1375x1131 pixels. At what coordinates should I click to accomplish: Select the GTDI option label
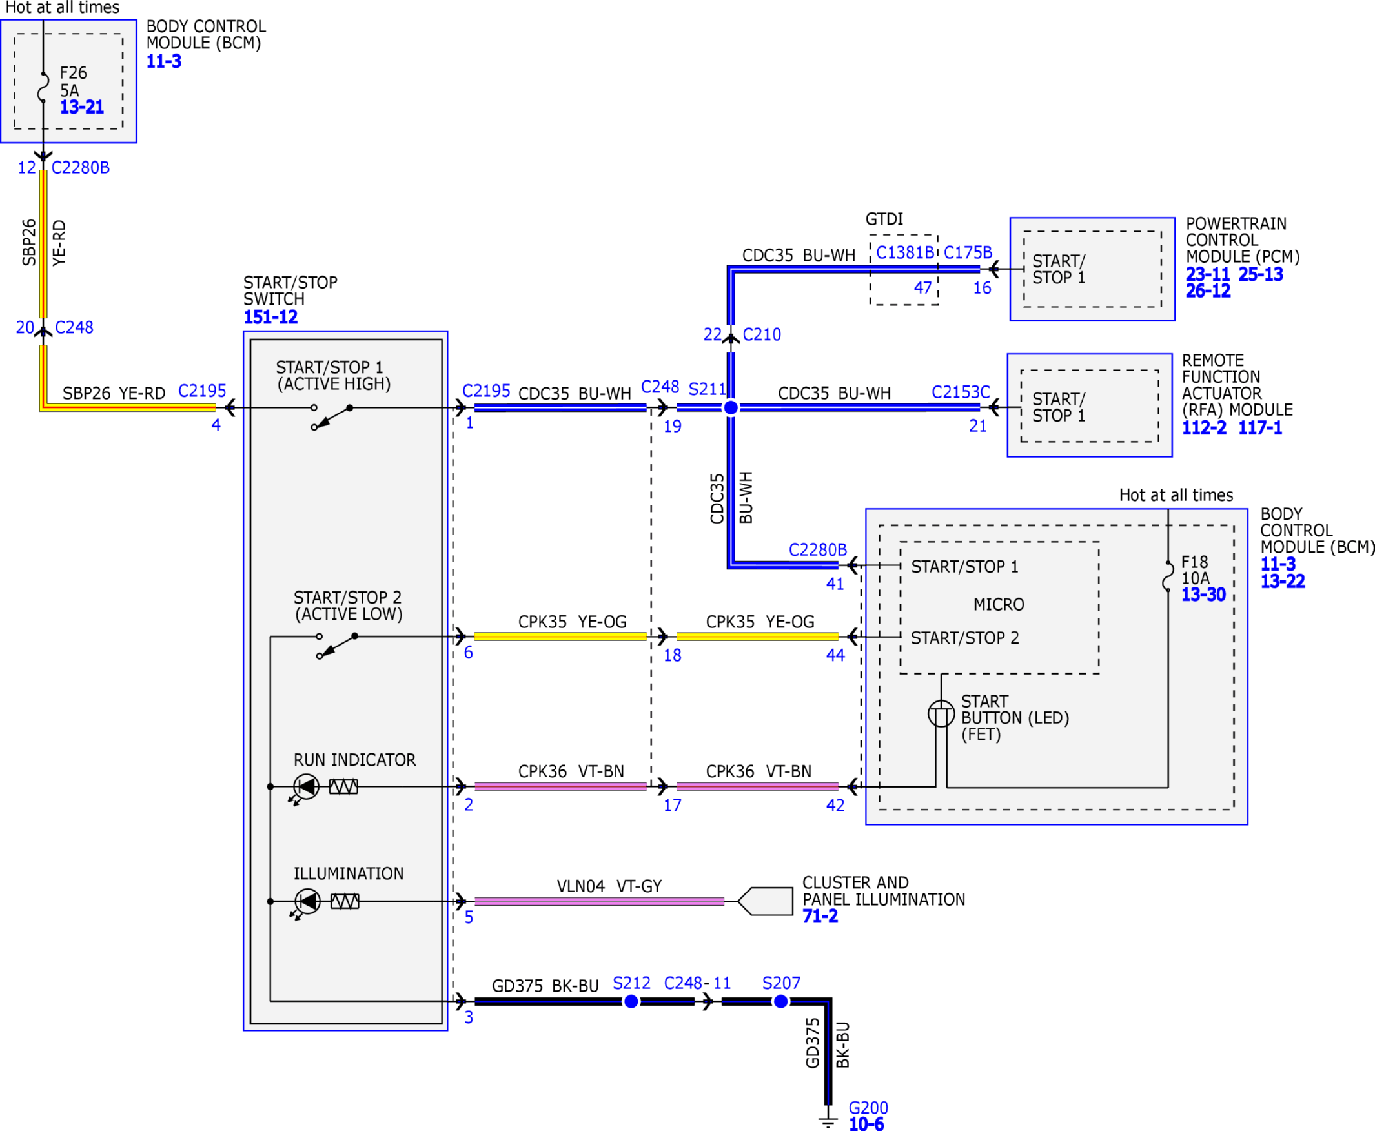884,219
